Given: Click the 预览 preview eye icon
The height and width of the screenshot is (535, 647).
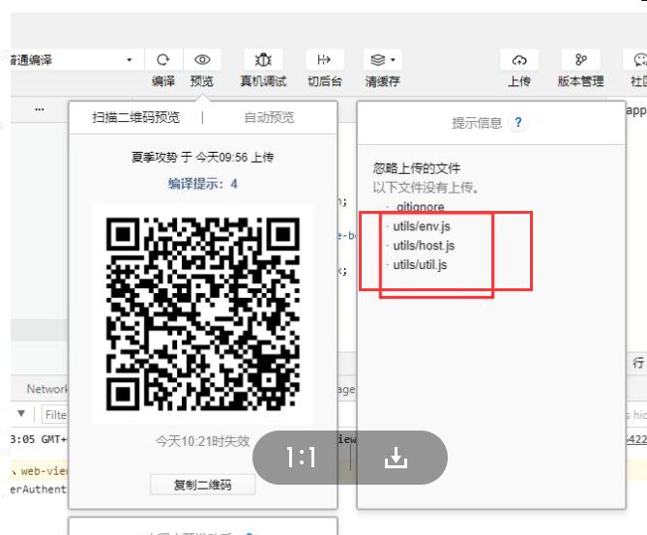Looking at the screenshot, I should 202,60.
